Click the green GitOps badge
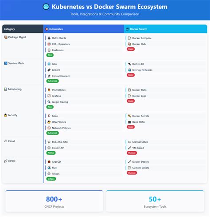The image size is (210, 217). tap(51, 179)
